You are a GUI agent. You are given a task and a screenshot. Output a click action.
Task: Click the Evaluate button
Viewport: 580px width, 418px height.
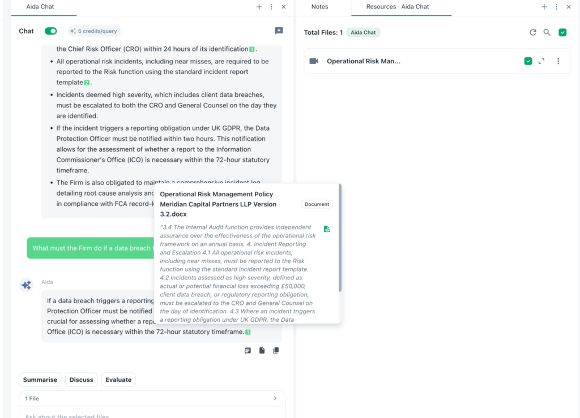(x=118, y=380)
